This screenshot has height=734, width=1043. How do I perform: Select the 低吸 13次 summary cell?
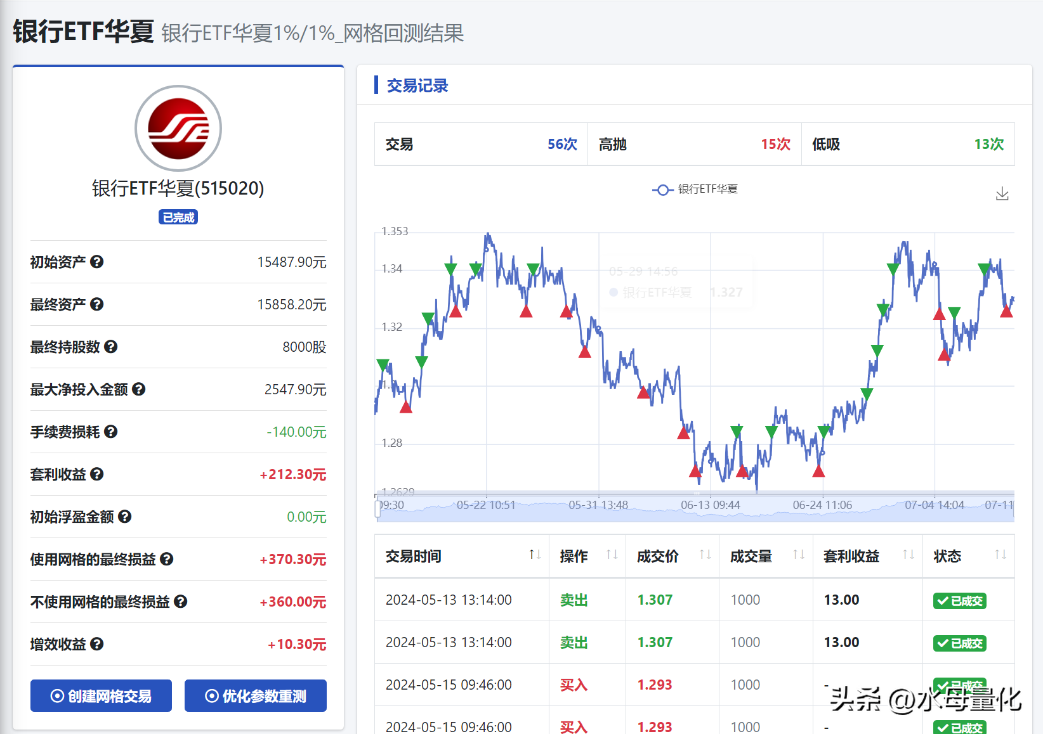(x=908, y=145)
